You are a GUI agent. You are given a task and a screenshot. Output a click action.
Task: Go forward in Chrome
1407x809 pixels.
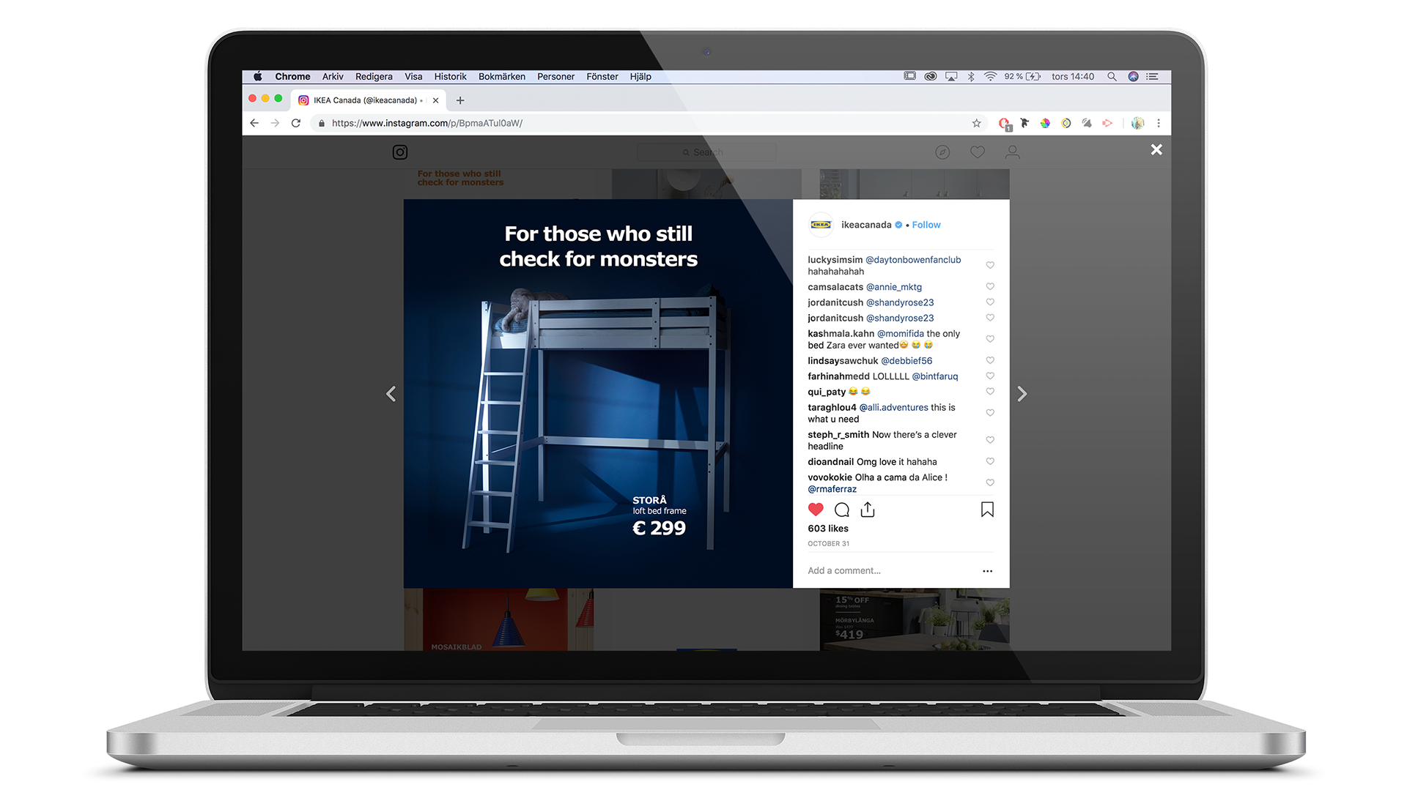(x=275, y=123)
